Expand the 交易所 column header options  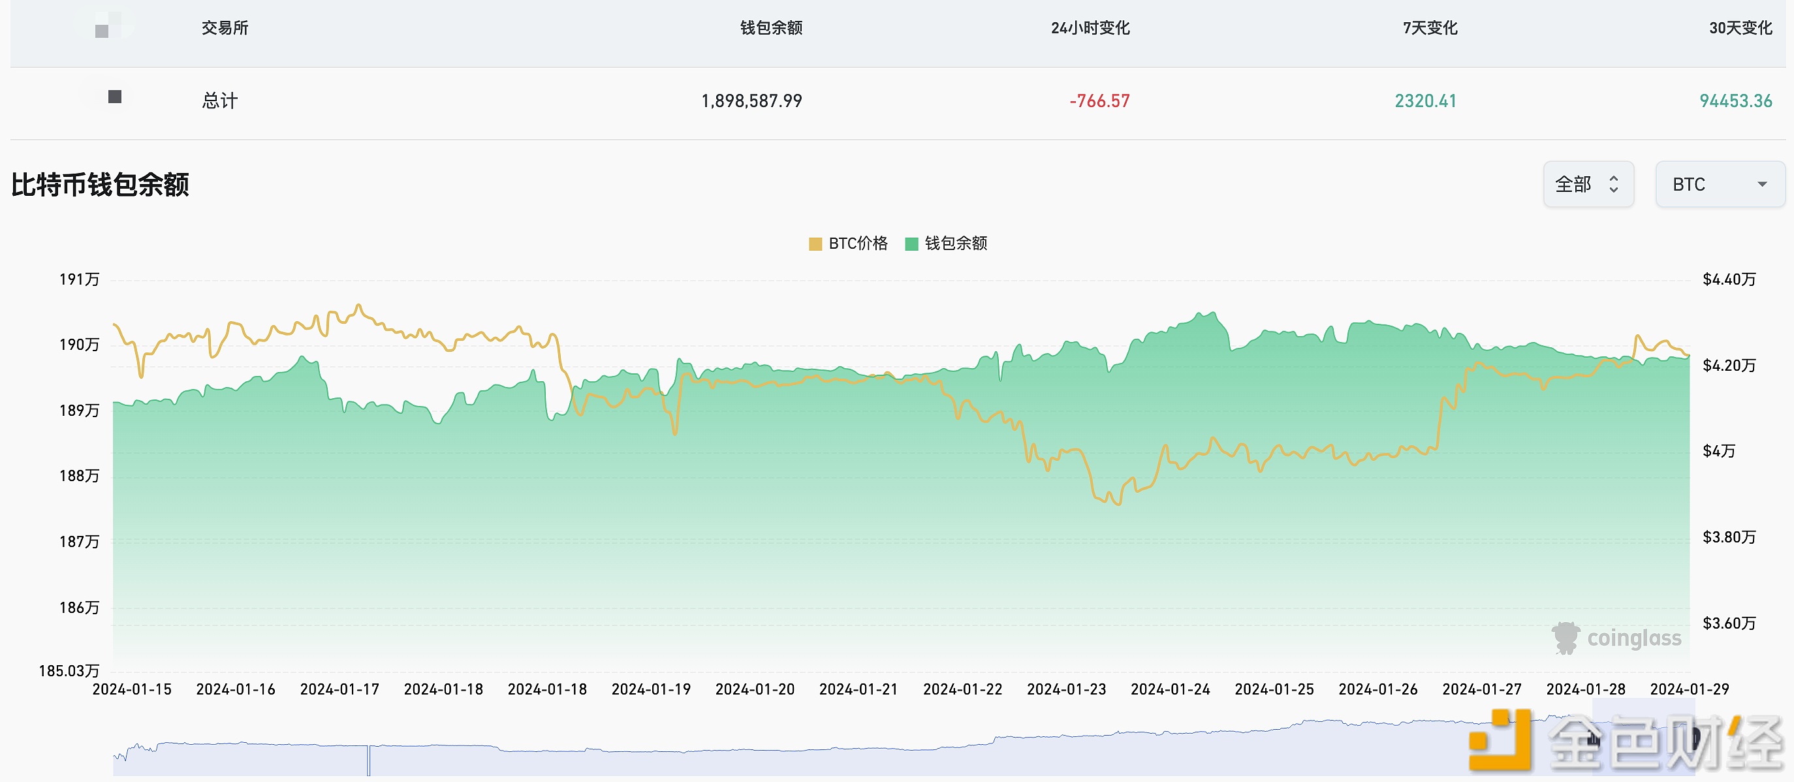[225, 29]
